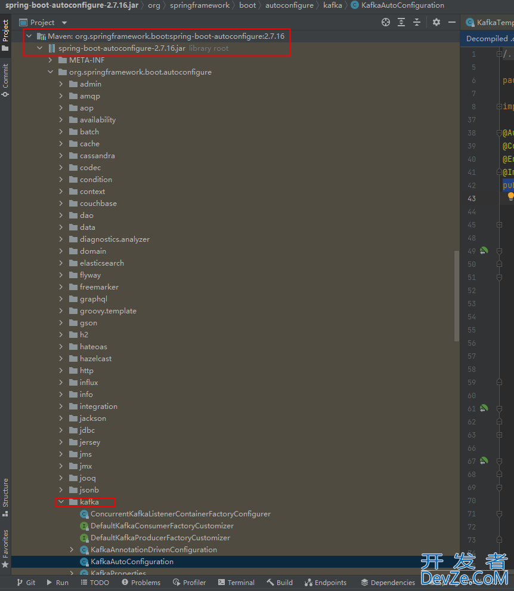Expand the admin package

[x=61, y=84]
